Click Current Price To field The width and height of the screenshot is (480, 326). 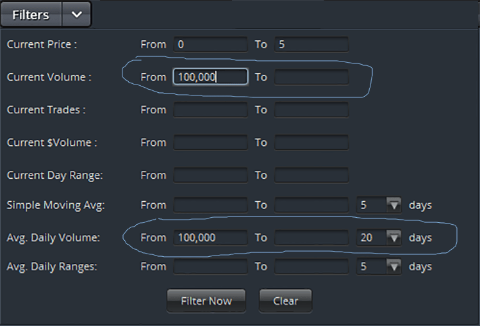click(311, 44)
